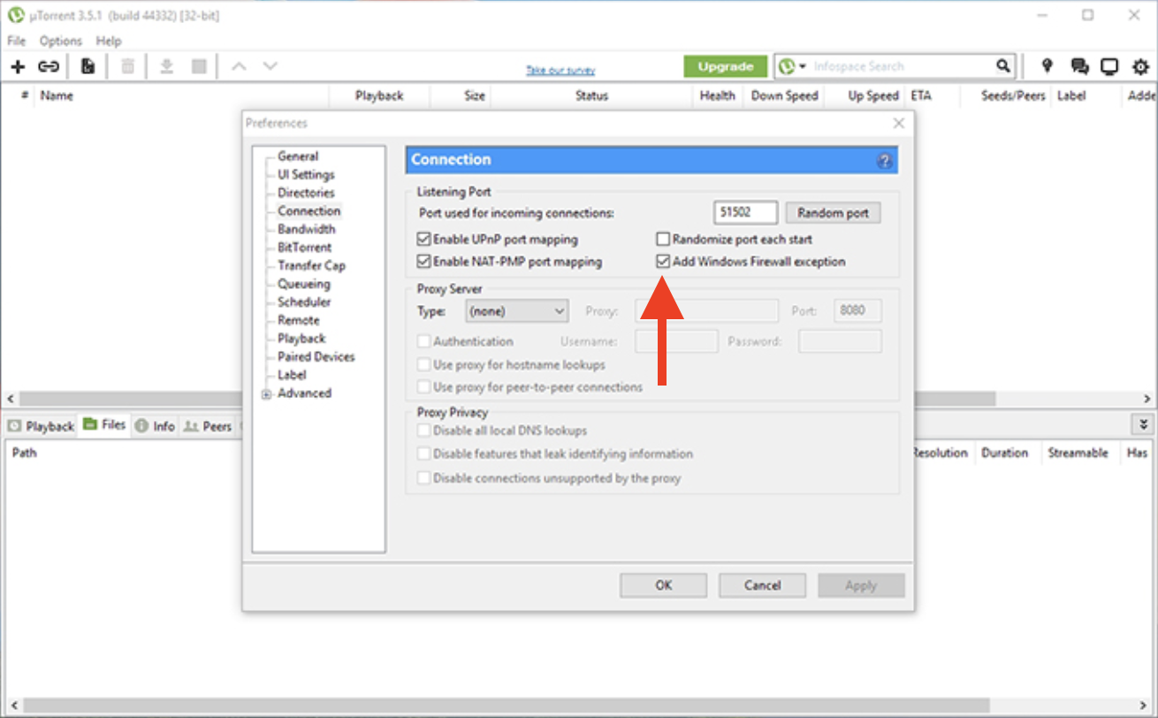Switch to the Peers tab
Viewport: 1158px width, 718px height.
click(208, 426)
